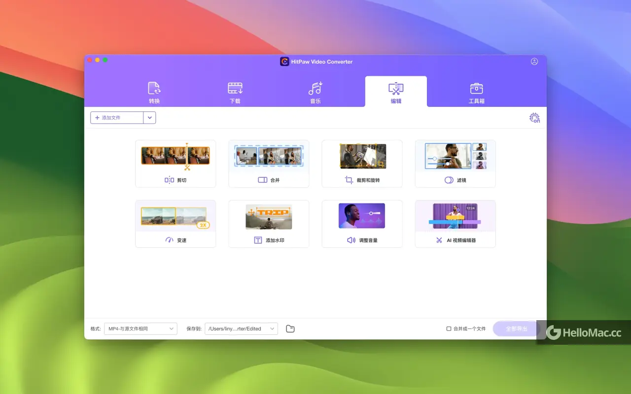The width and height of the screenshot is (631, 394).
Task: Enable the 合并成一个文件 checkbox
Action: pyautogui.click(x=449, y=328)
